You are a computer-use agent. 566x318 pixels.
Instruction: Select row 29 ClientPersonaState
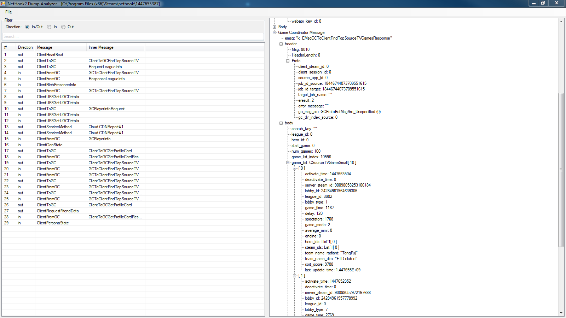coord(133,223)
